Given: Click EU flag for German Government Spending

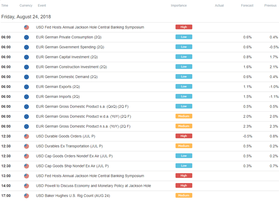Looking at the screenshot, I should [x=27, y=47].
